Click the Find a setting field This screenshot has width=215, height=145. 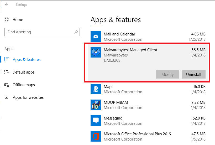click(x=39, y=32)
